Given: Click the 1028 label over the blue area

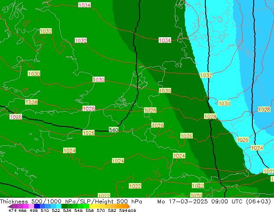Looking at the screenshot, I should (264, 109).
